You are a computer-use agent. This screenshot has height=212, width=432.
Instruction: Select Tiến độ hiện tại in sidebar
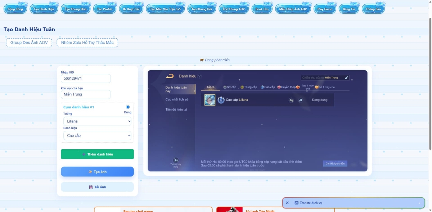point(176,109)
